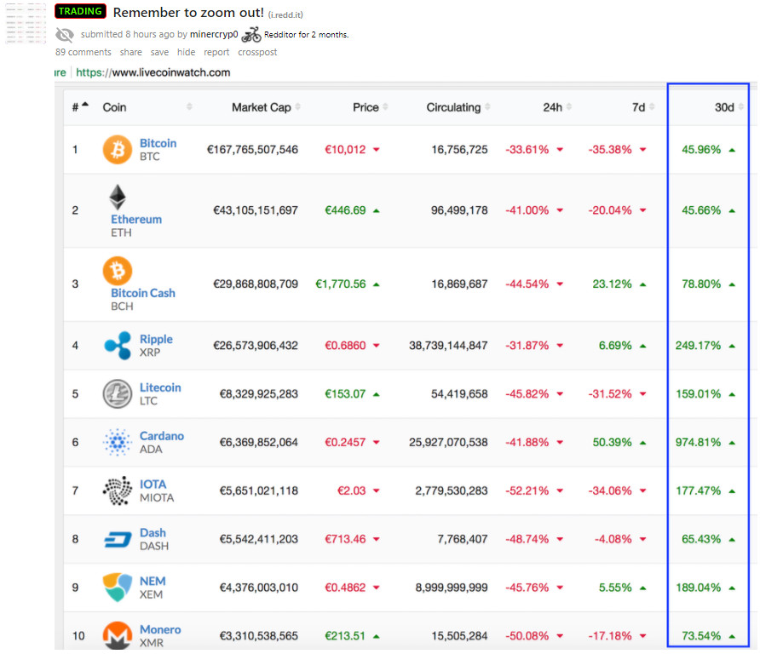Screen dimensions: 760x654
Task: Open the Ripple coin name link
Action: [156, 339]
